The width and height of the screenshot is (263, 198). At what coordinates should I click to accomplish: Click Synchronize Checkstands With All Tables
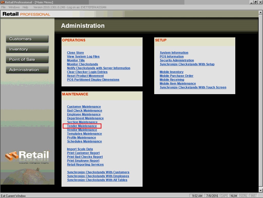[x=97, y=180]
